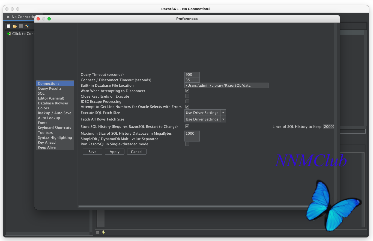
Task: Open the Keep Alive preferences category
Action: coord(55,147)
